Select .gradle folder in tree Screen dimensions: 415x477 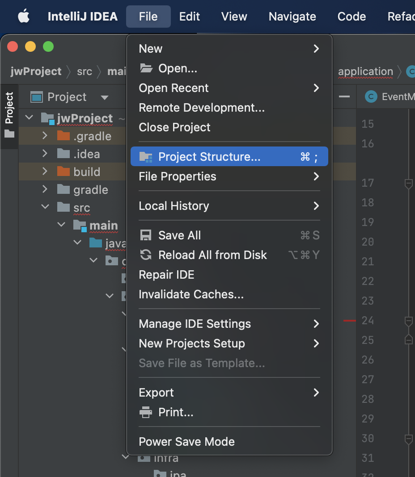pos(92,136)
